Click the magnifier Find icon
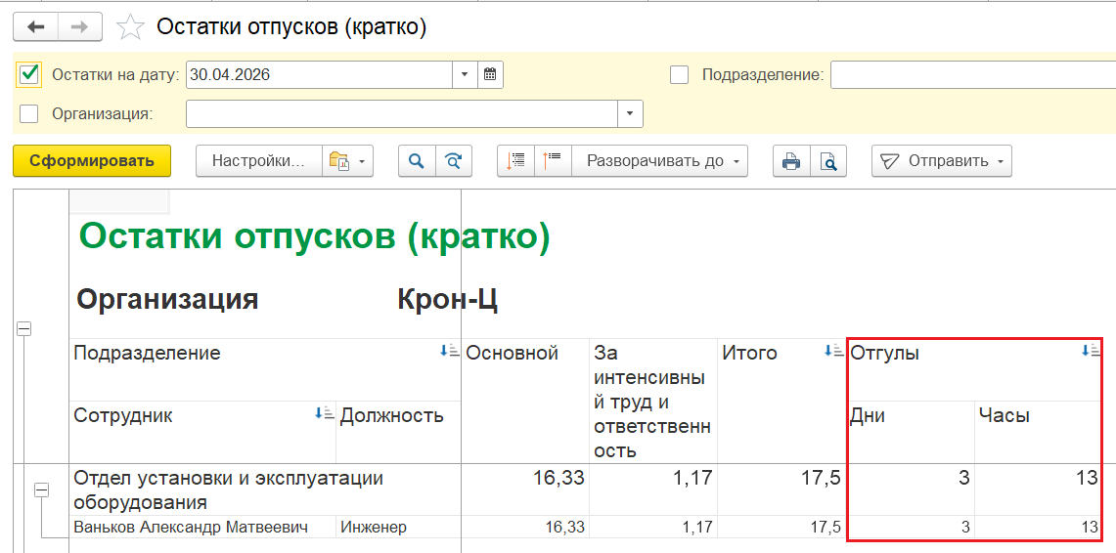Screen dimensions: 1116x553 coord(416,161)
